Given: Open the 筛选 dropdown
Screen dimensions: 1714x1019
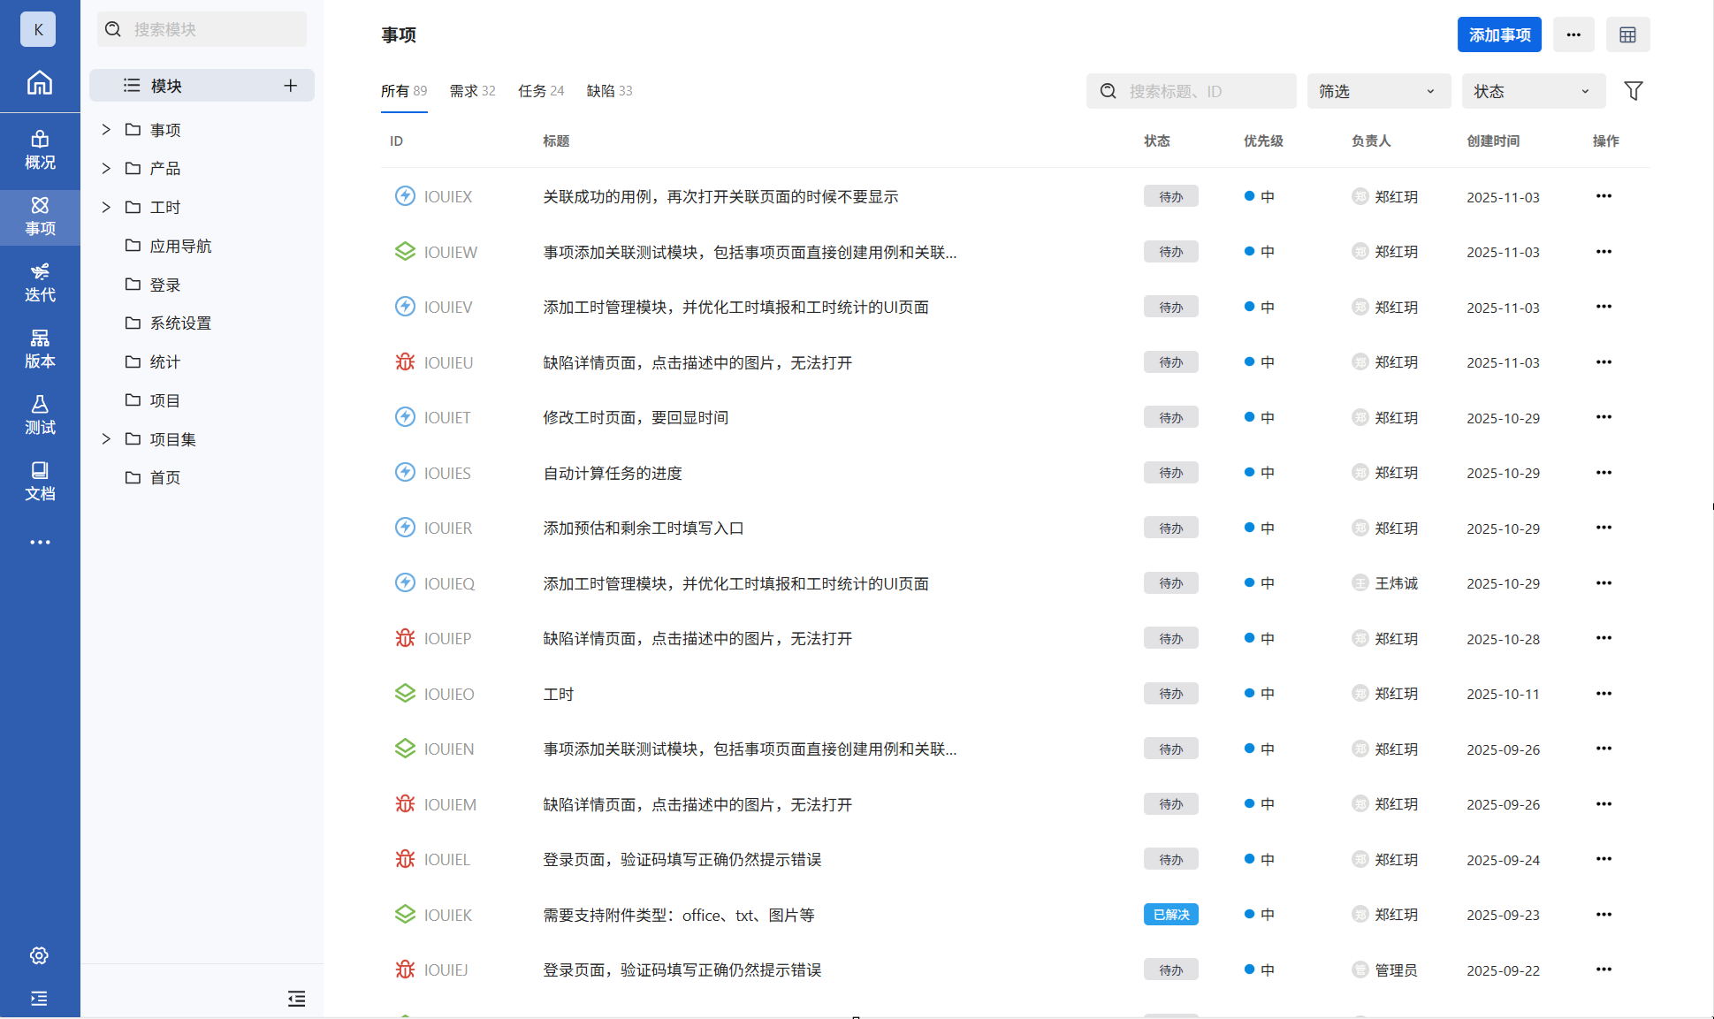Looking at the screenshot, I should pos(1378,91).
